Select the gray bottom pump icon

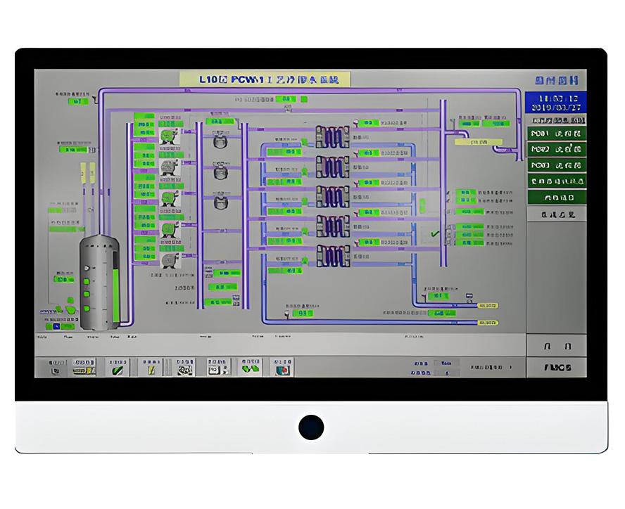point(169,260)
